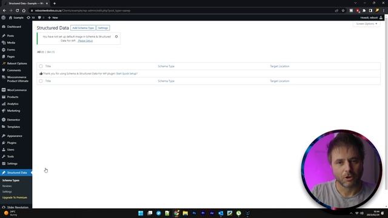This screenshot has height=218, width=388.
Task: Click the Marketing megaphone icon
Action: coord(4,111)
